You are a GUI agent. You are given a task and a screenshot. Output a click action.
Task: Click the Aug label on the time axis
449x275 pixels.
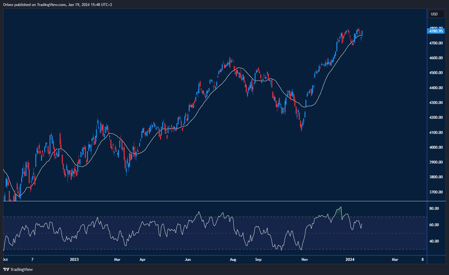click(233, 260)
